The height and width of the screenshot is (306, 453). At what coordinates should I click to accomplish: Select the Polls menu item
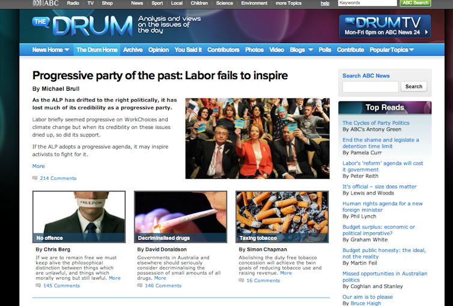(324, 50)
